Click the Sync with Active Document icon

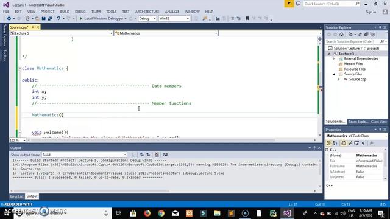coord(360,35)
